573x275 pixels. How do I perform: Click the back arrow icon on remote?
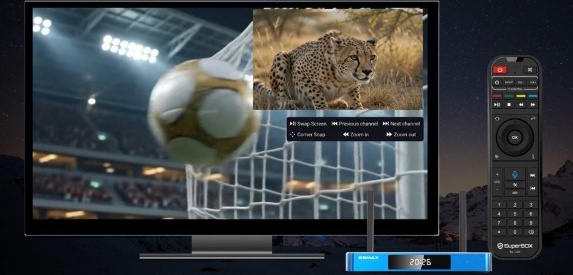pos(533,119)
